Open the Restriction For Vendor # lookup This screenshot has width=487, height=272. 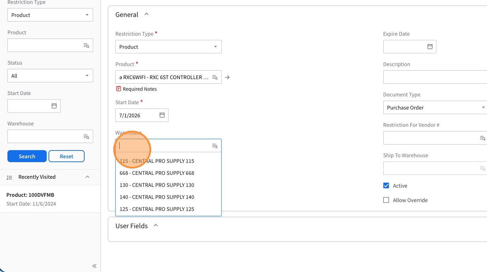pyautogui.click(x=483, y=138)
